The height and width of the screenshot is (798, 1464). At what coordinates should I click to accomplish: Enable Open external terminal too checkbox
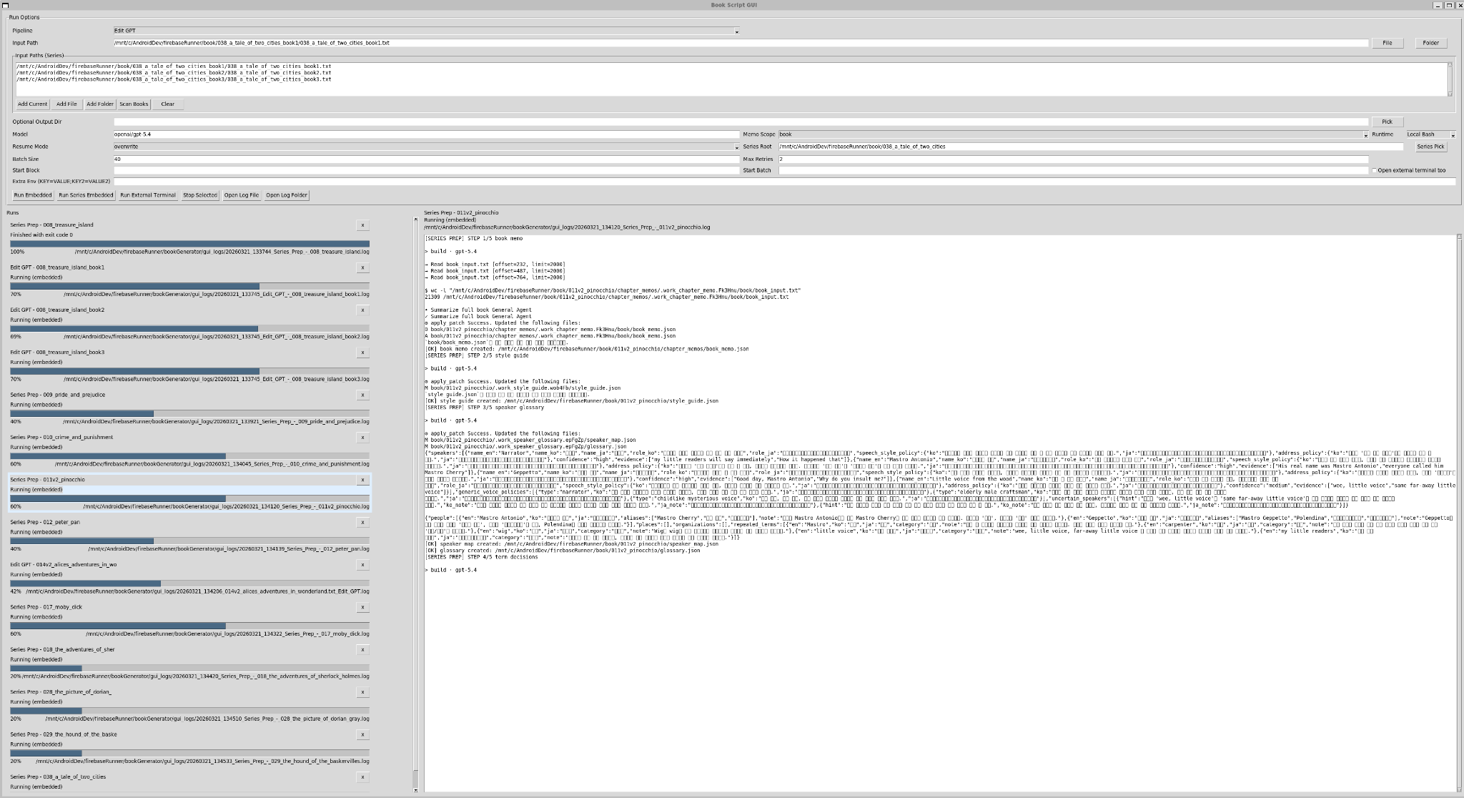[x=1374, y=170]
